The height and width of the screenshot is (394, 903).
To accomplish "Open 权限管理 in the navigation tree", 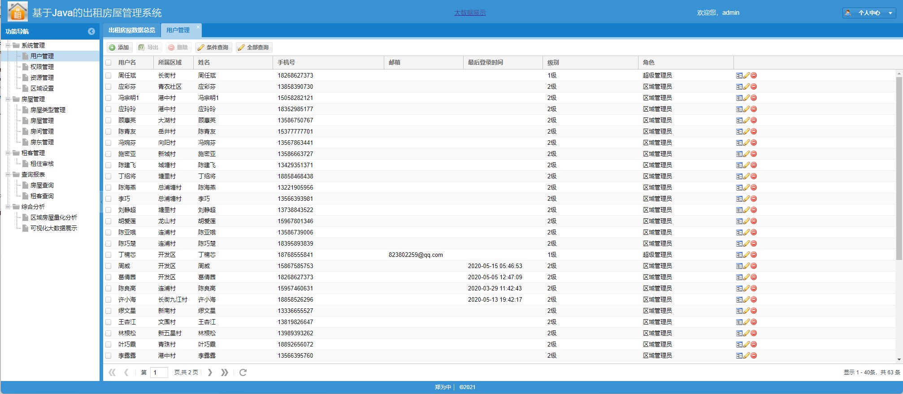I will 42,67.
